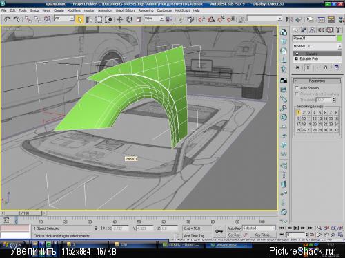Viewport: 345px width, 258px height.
Task: Switch to the Modify command panel tab
Action: pos(304,30)
